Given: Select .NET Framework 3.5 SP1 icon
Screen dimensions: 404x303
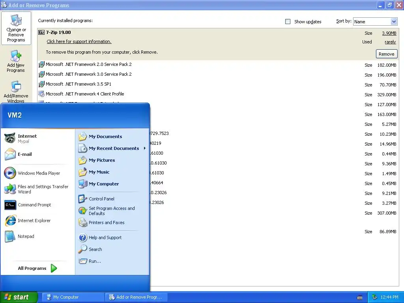Looking at the screenshot, I should pyautogui.click(x=41, y=84).
